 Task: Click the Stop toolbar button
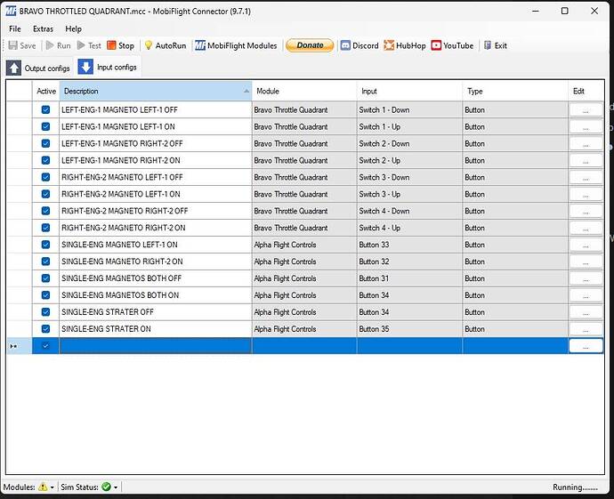point(120,45)
